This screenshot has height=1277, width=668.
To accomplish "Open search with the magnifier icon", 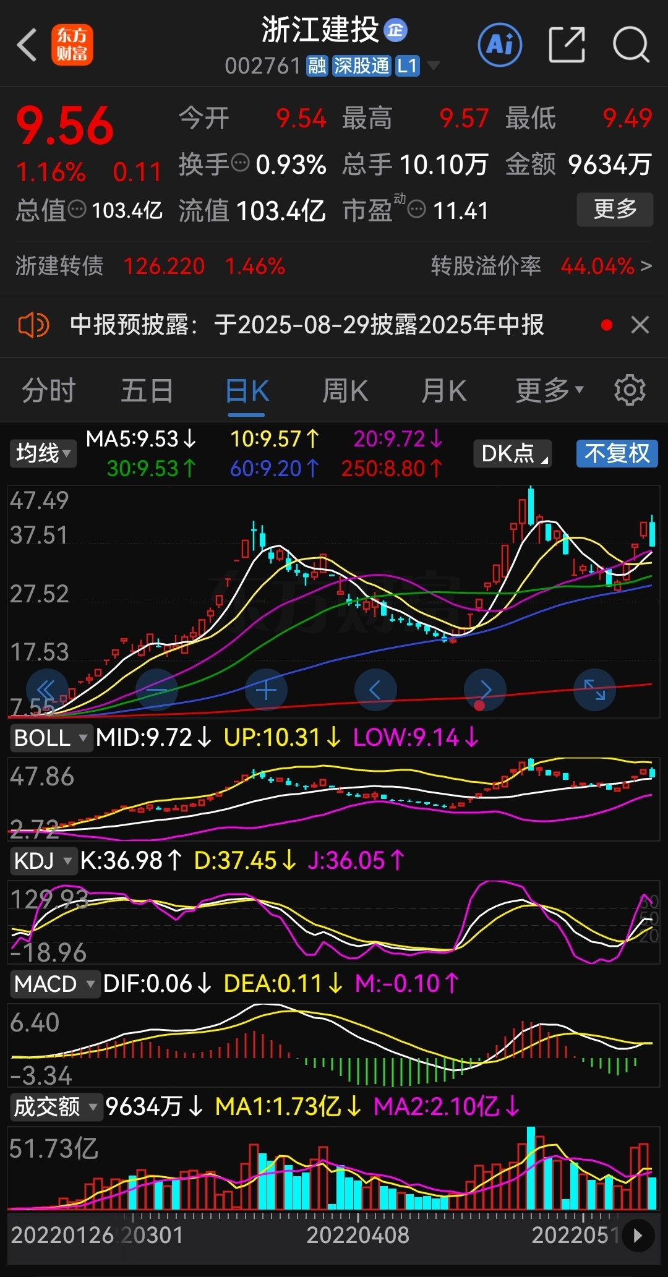I will [x=631, y=45].
